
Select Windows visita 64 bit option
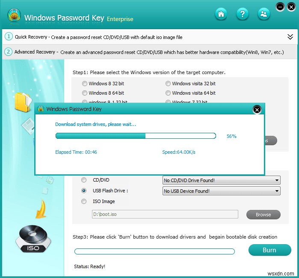190,93
